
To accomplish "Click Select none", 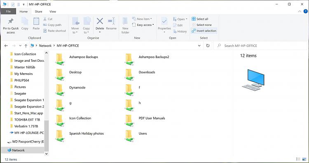I will click(201, 25).
